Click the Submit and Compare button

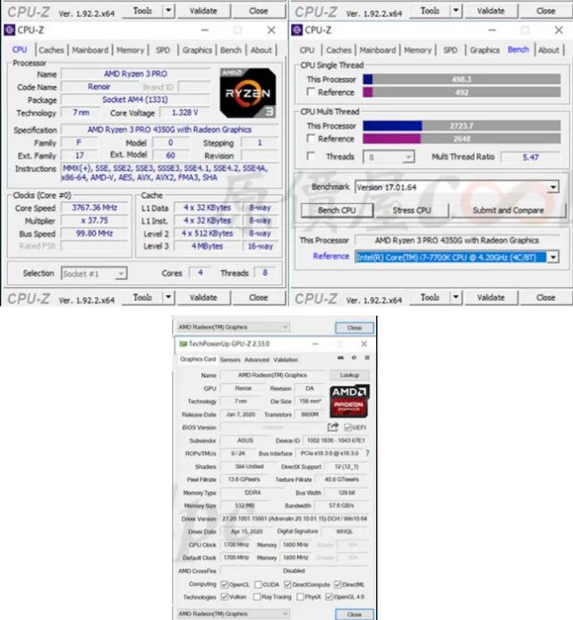pos(509,210)
